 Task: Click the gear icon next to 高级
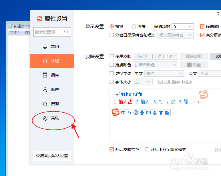tap(45, 118)
